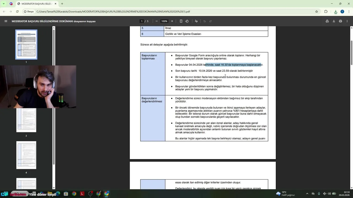Click 'Sürece ait detaylar aşağıda belirtilmiştir' text
Viewport: 353px width, 198px height.
click(x=164, y=45)
